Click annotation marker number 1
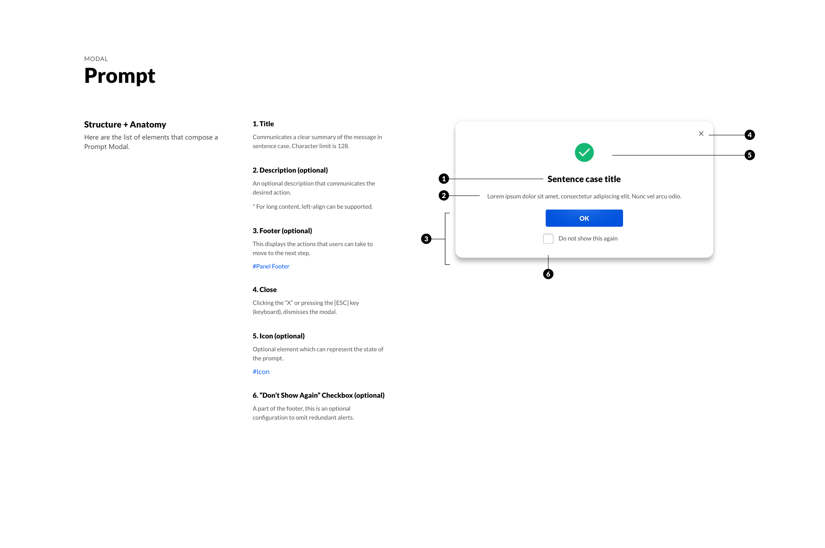Screen dimensions: 825x548 click(x=444, y=179)
